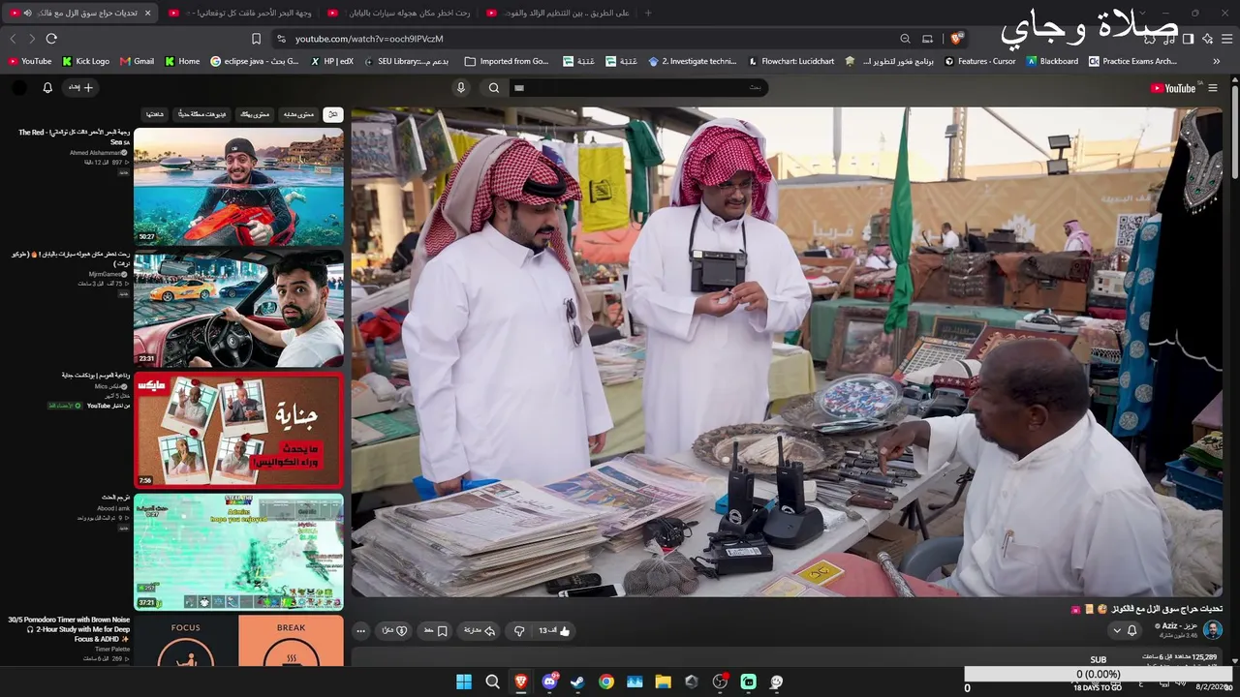This screenshot has height=697, width=1240.
Task: Select the 'محتوى مشابه' filter chip
Action: click(x=298, y=114)
